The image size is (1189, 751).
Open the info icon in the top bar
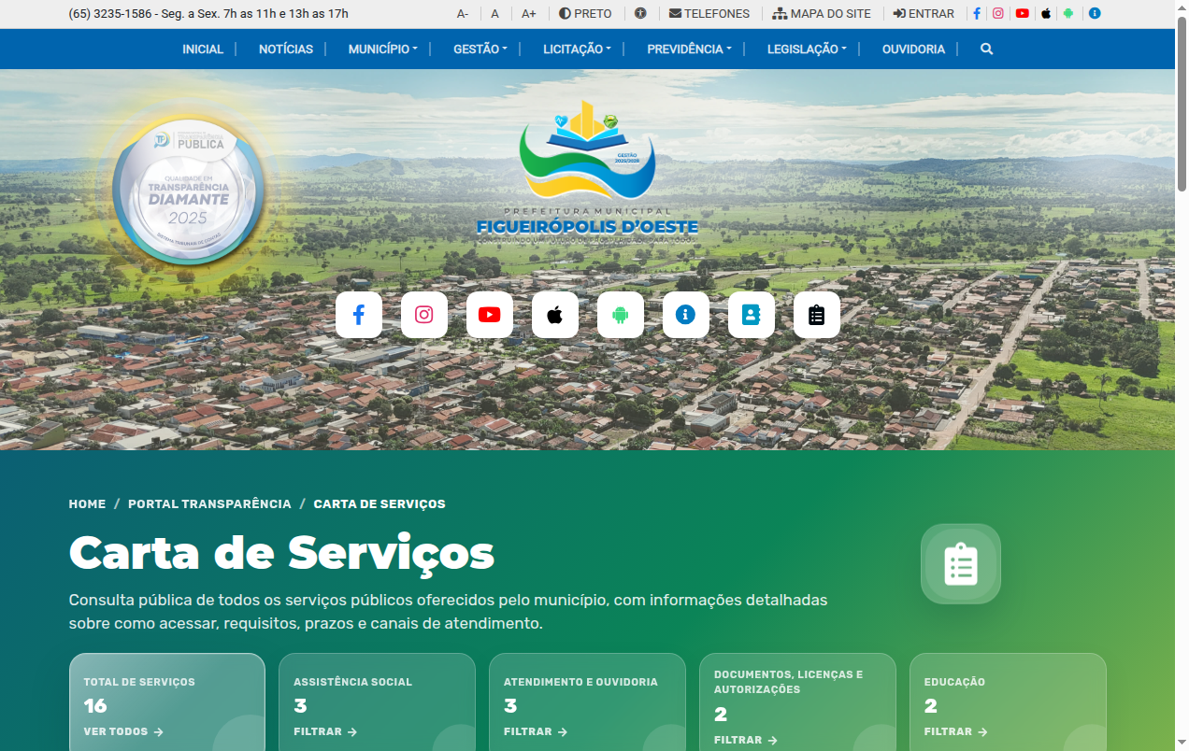(1095, 14)
